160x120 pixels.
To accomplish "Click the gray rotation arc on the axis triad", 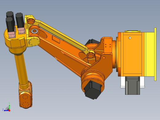I will coord(7,108).
